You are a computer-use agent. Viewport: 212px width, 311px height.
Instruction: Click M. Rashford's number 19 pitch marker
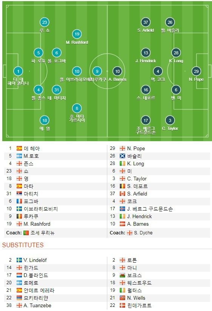[77, 34]
